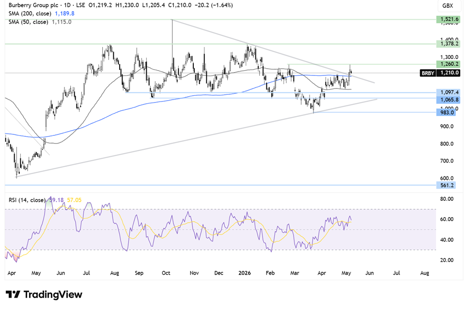Screen dimensions: 468x309
Task: Click the BRBY ticker tag
Action: (428, 73)
